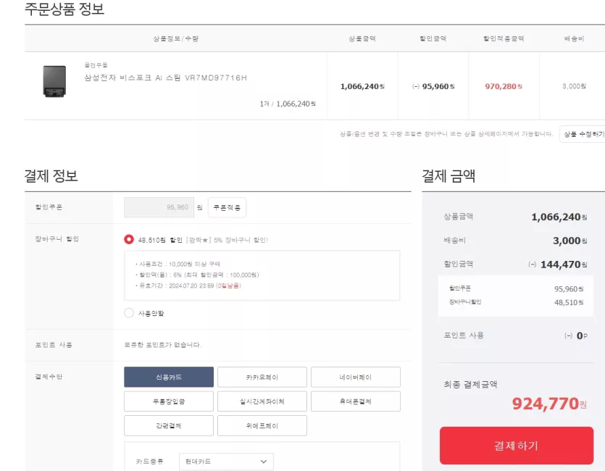Click the 장바구니 할인 row label
The height and width of the screenshot is (471, 605).
(x=57, y=239)
